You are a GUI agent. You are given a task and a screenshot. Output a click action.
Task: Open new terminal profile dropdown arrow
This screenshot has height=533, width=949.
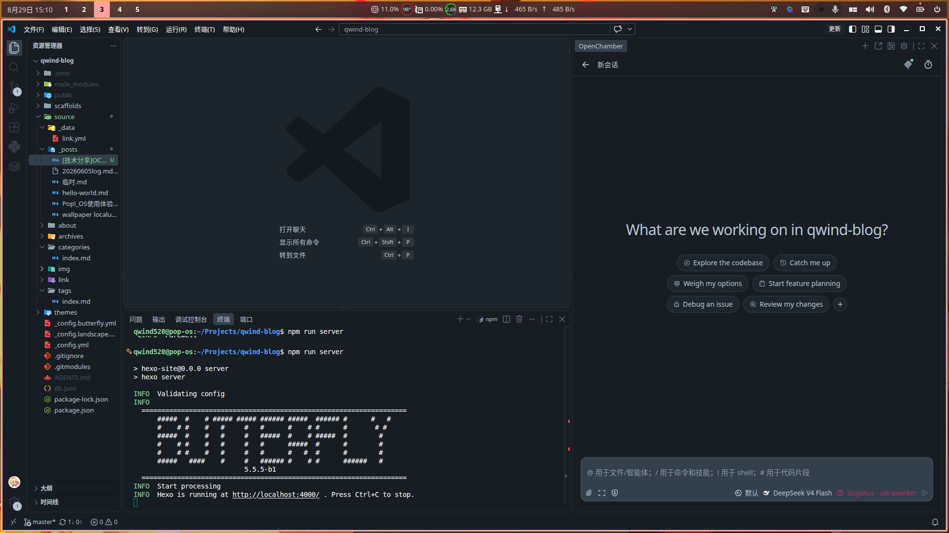click(x=468, y=319)
